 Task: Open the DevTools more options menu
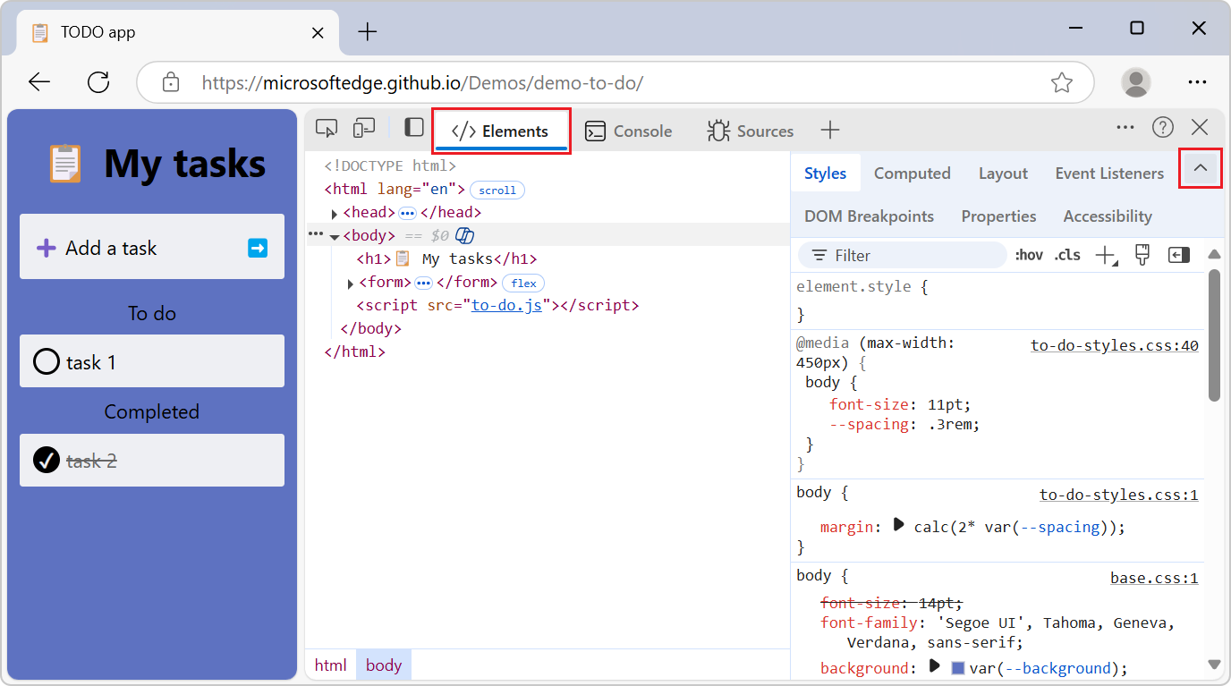(x=1125, y=127)
